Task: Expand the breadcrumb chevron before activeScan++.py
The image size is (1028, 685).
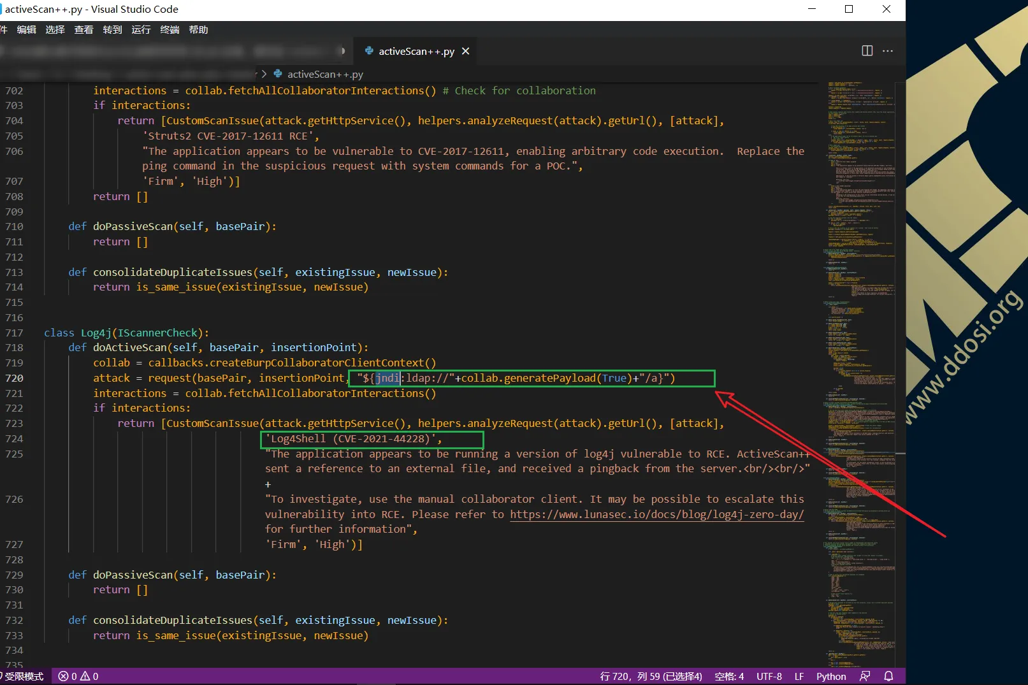Action: click(x=264, y=74)
